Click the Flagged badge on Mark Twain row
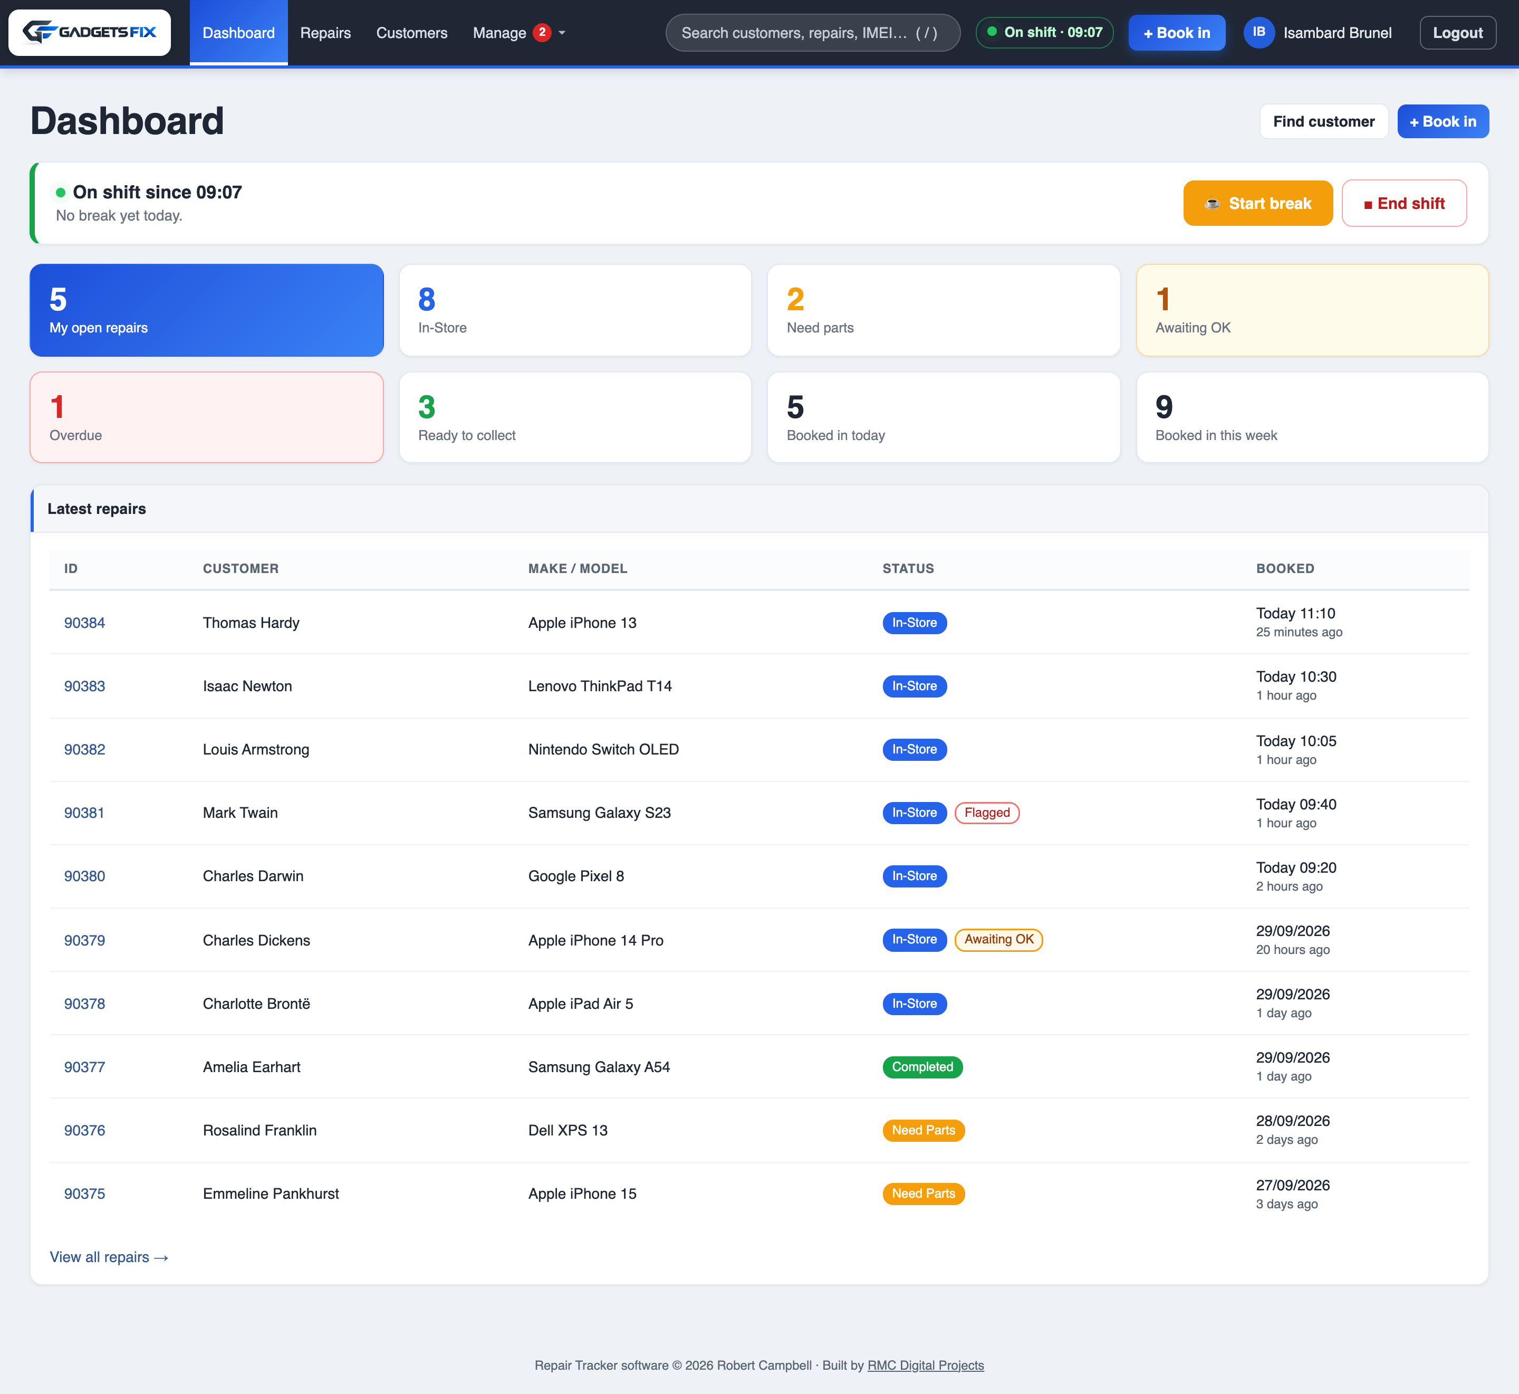 pos(987,813)
